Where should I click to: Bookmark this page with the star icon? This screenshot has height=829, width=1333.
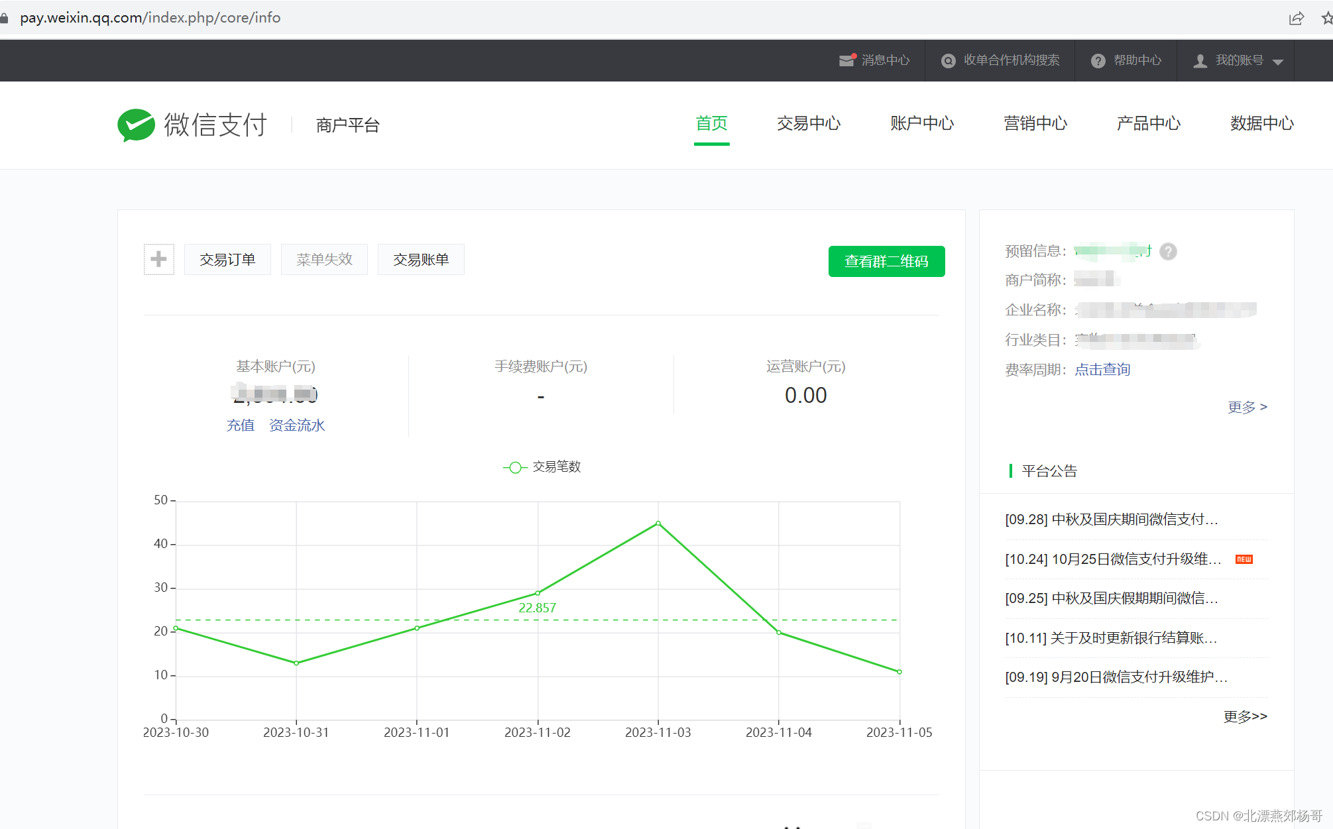pos(1326,18)
